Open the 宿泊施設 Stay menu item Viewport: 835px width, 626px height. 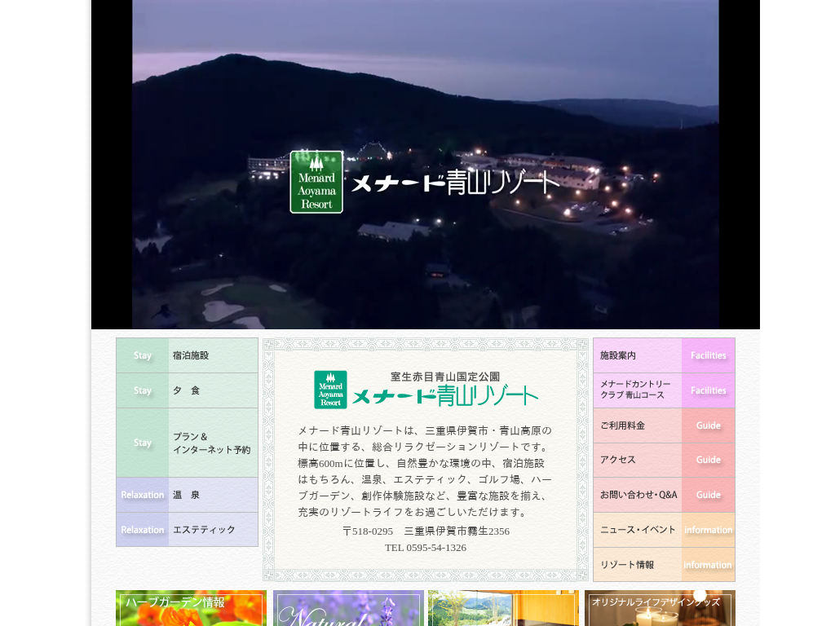coord(187,355)
